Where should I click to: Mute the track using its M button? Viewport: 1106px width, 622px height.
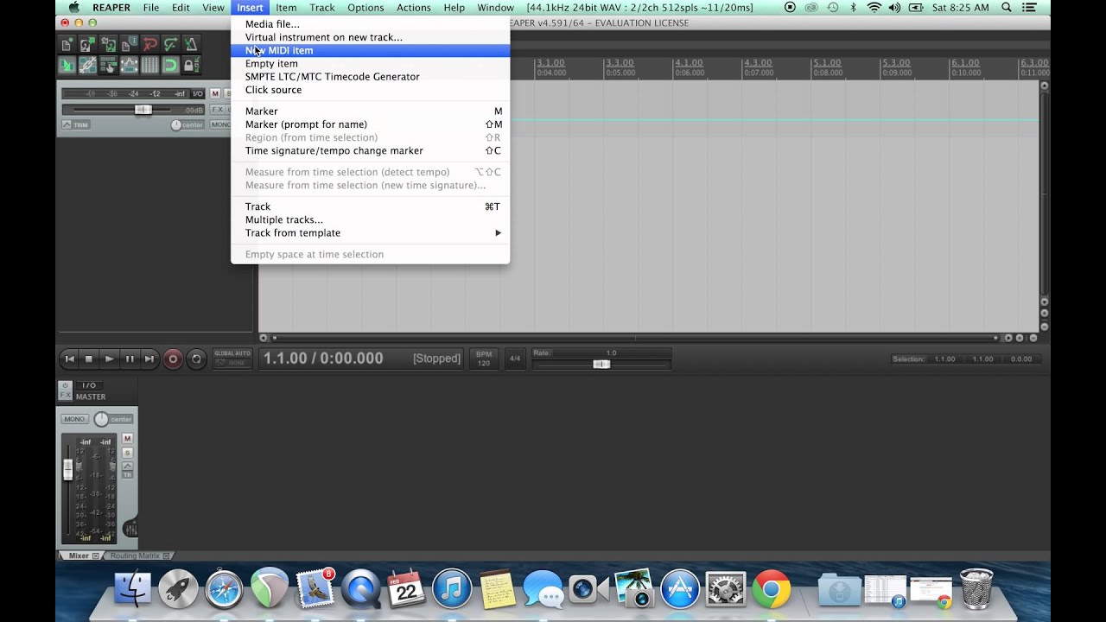[215, 93]
